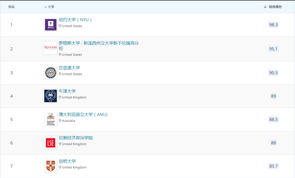This screenshot has height=178, width=295.
Task: Click the red LSE logo
Action: [x=50, y=142]
